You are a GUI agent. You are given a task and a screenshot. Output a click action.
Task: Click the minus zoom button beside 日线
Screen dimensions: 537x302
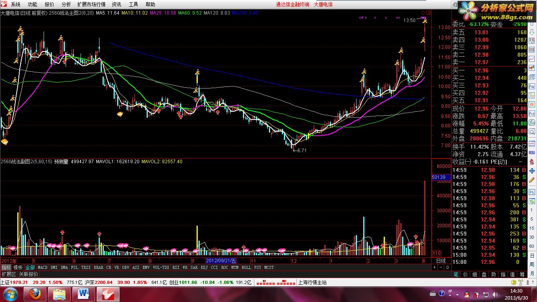click(441, 267)
